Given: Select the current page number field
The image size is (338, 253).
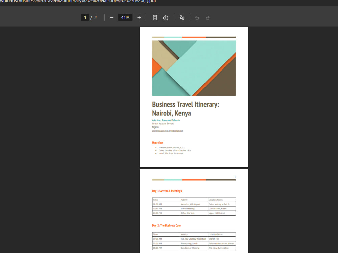Looking at the screenshot, I should tap(85, 18).
